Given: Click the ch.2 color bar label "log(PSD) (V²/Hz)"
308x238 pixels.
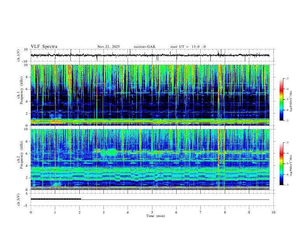Looking at the screenshot, I should 291,165.
